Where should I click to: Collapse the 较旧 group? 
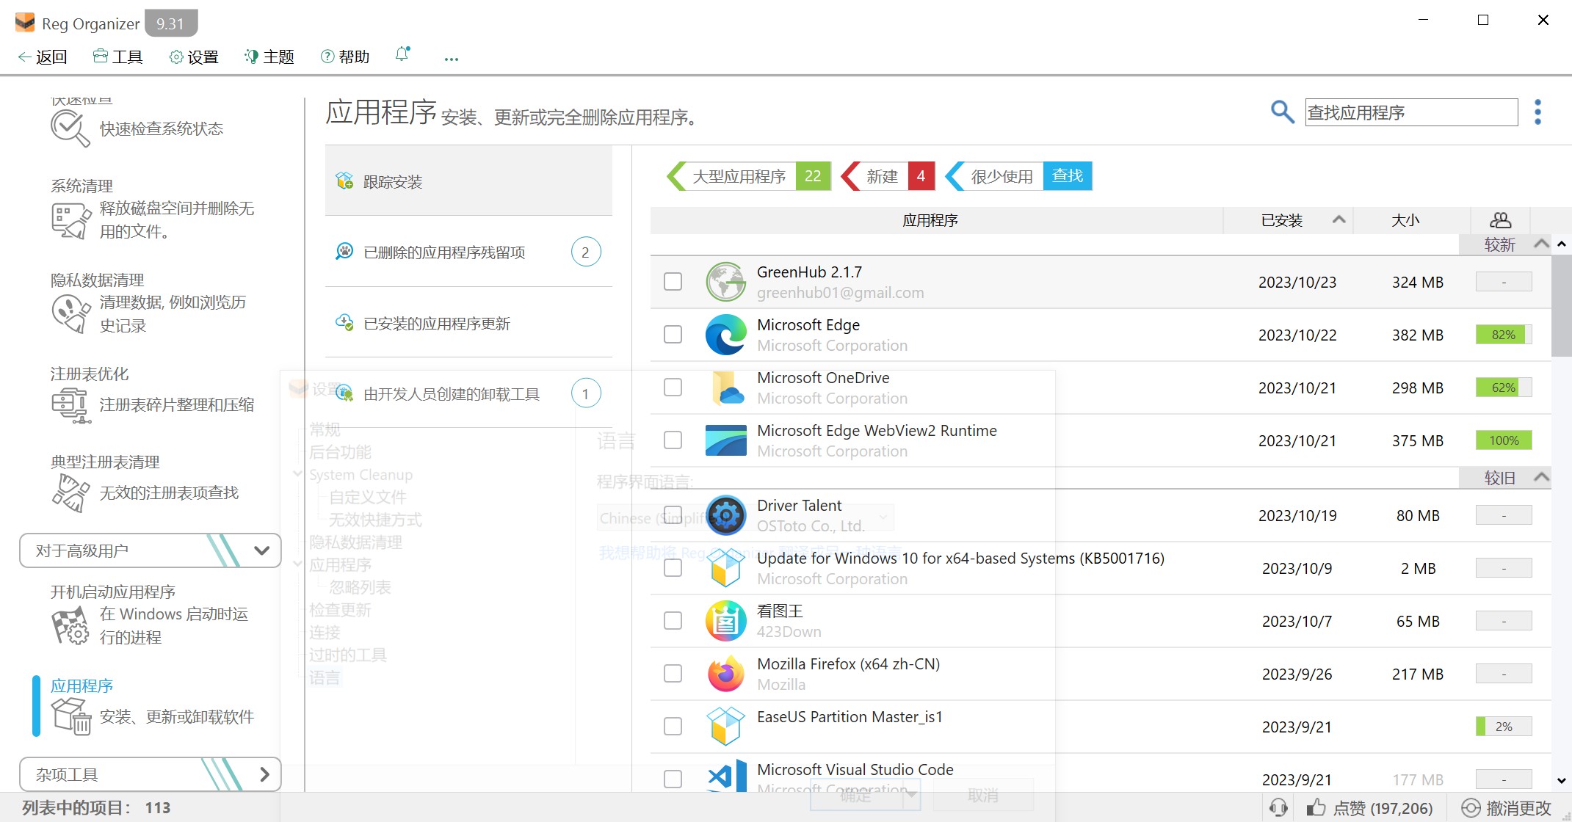[x=1541, y=477]
